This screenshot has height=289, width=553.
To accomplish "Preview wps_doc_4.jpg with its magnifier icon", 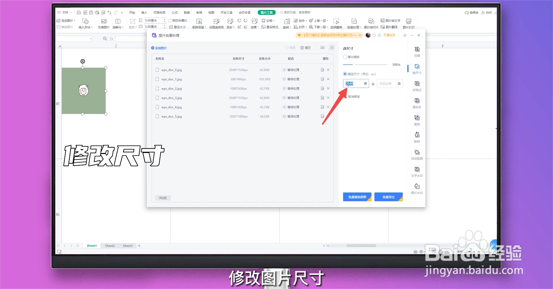I will pyautogui.click(x=323, y=107).
